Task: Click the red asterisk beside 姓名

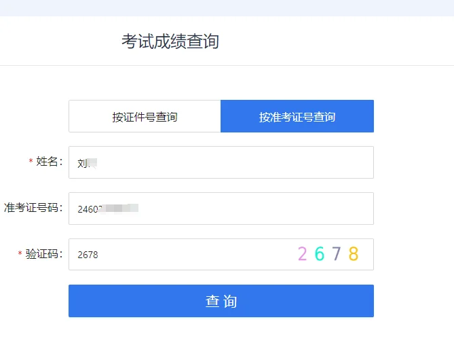Action: (x=31, y=162)
